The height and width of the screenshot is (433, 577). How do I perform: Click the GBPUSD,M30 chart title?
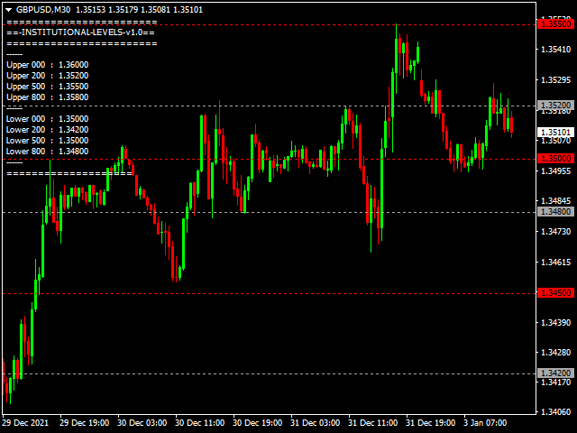[43, 10]
